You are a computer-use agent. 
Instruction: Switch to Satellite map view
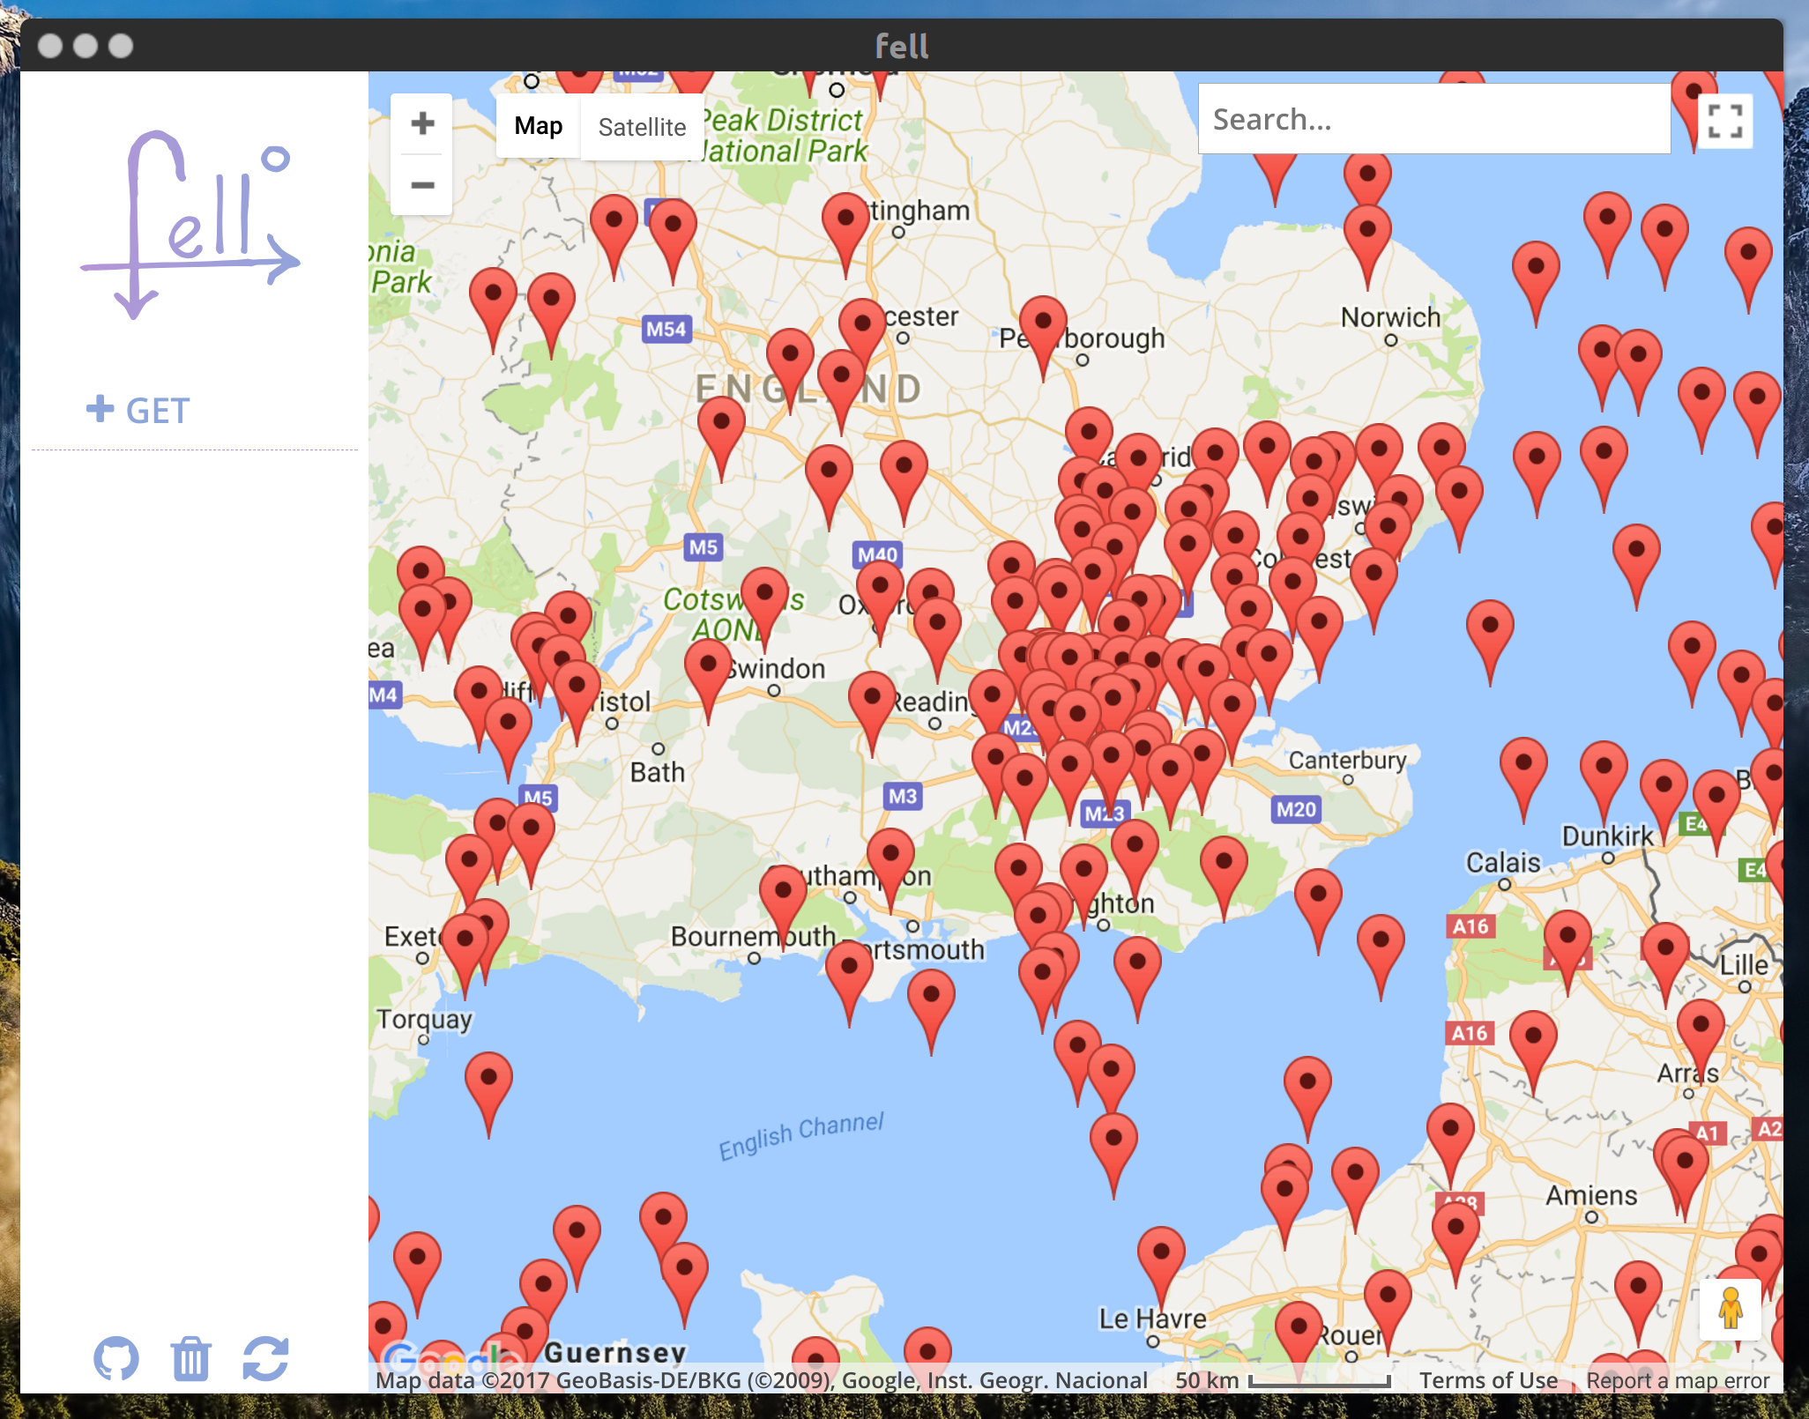point(641,127)
